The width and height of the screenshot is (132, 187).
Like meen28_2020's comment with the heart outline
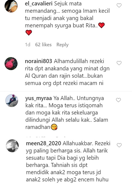tap(119, 145)
